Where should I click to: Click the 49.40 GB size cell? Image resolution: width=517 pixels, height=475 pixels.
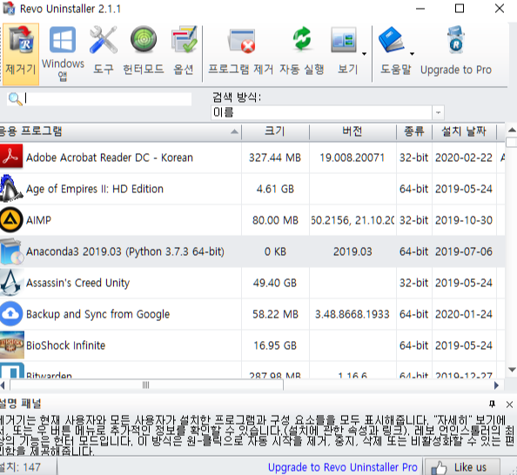pos(275,283)
